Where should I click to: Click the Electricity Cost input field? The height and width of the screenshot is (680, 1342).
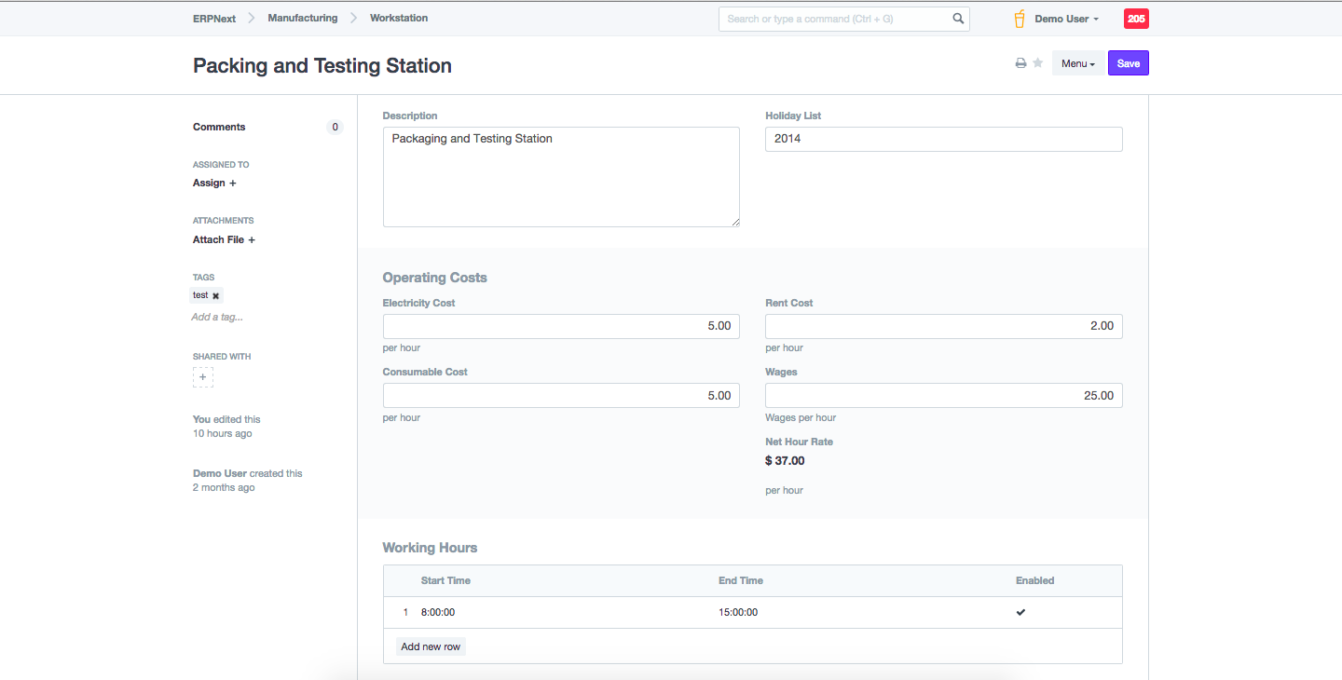[x=561, y=326]
